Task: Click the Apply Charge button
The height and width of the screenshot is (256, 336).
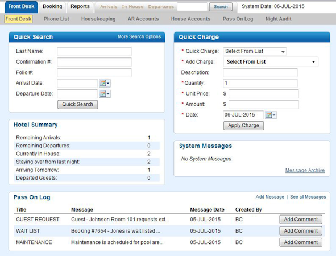Action: (244, 126)
